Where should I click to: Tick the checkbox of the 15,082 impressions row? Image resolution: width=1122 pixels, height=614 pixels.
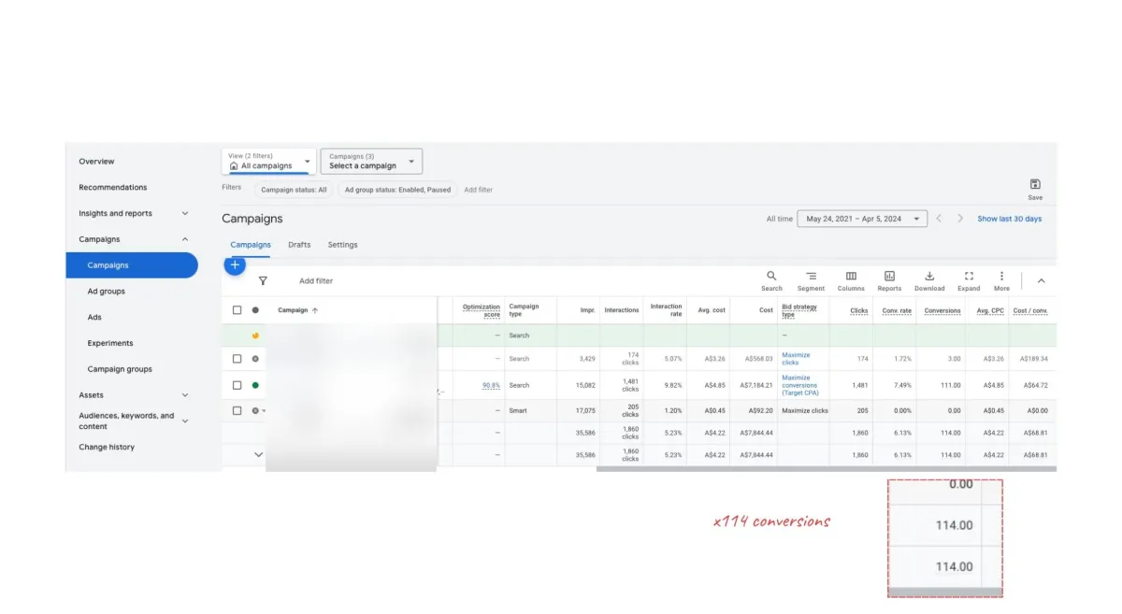coord(237,385)
